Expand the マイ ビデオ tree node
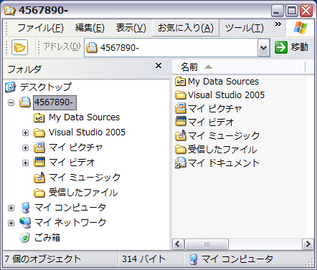This screenshot has width=317, height=270. pos(25,163)
